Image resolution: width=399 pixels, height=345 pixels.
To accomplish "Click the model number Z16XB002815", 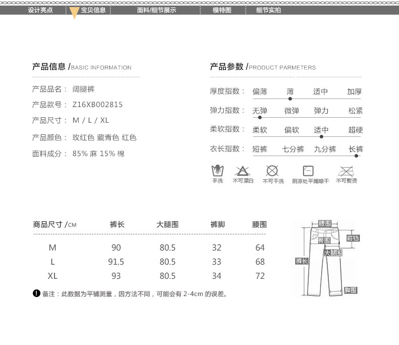I will tap(97, 105).
